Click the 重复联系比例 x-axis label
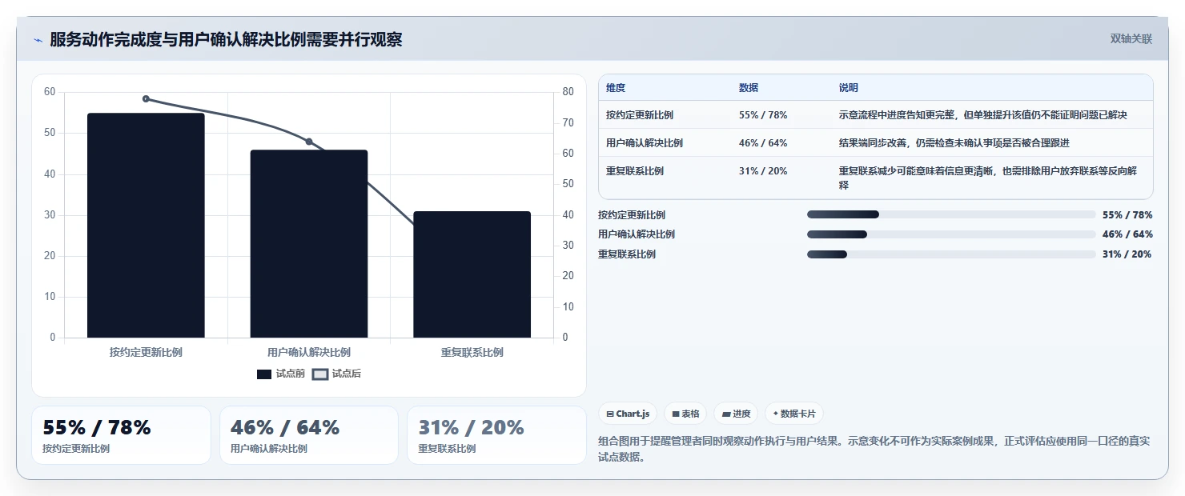The width and height of the screenshot is (1185, 496). coord(472,352)
